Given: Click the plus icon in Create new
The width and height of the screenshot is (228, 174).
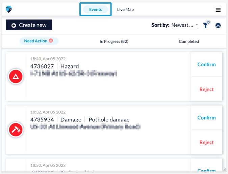Looking at the screenshot, I should pyautogui.click(x=14, y=25).
